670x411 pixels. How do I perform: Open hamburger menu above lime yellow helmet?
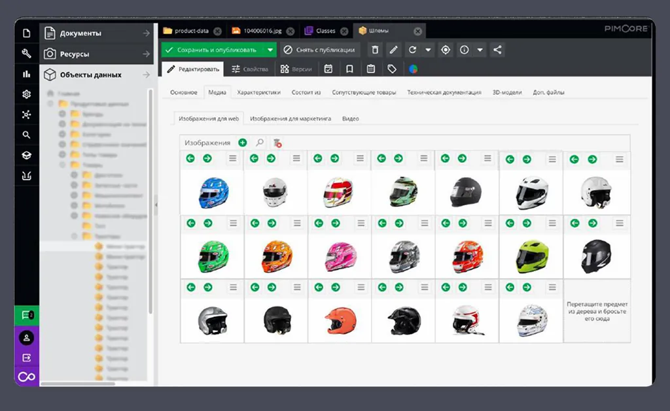point(552,223)
